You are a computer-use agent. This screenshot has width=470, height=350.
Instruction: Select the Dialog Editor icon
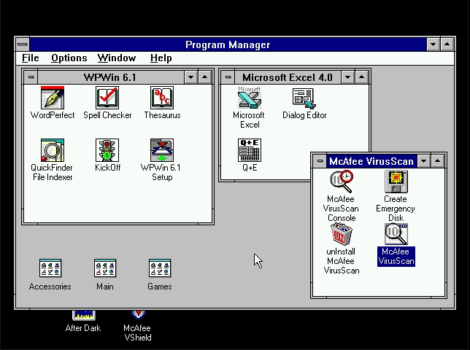click(304, 98)
